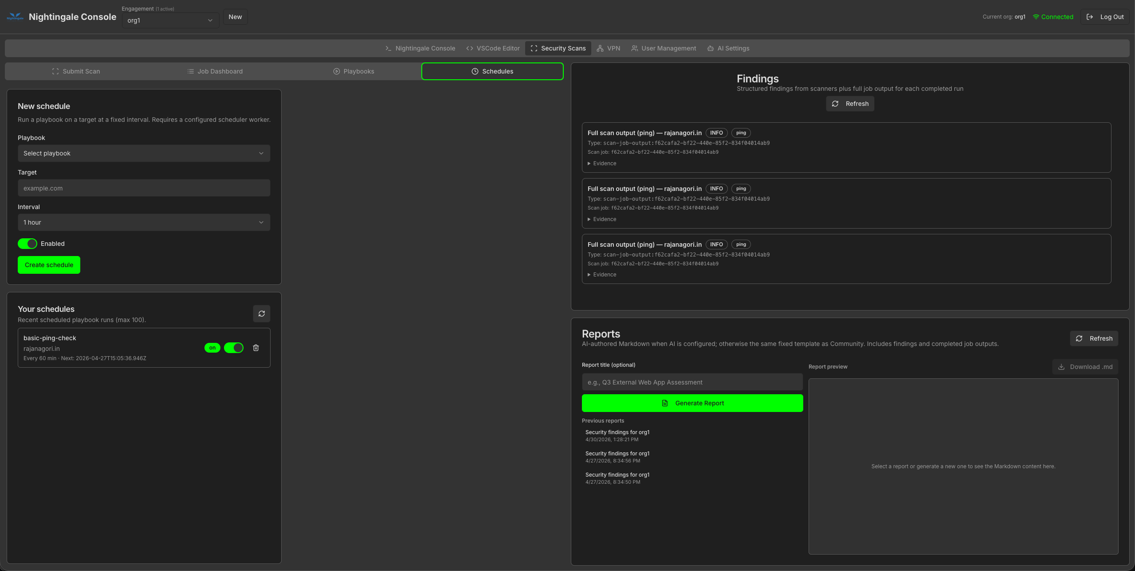Image resolution: width=1135 pixels, height=571 pixels.
Task: Click the code brackets icon for VSCode Editor
Action: pos(469,48)
